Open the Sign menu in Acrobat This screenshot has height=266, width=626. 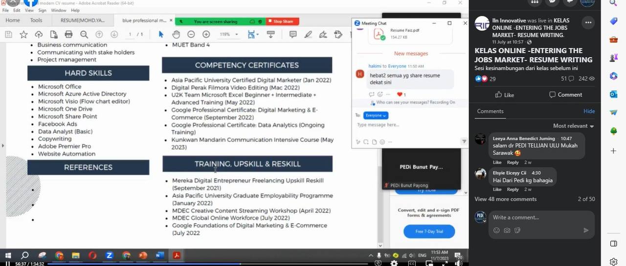pos(43,10)
